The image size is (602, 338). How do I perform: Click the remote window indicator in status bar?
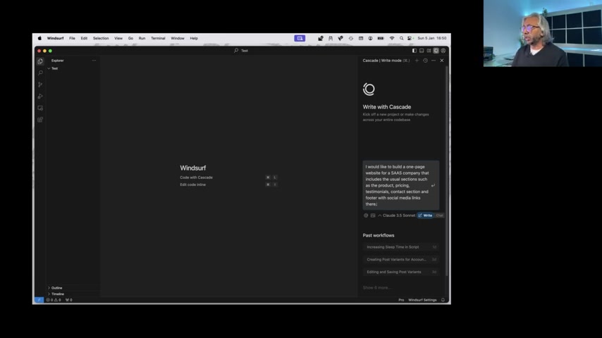tap(39, 300)
